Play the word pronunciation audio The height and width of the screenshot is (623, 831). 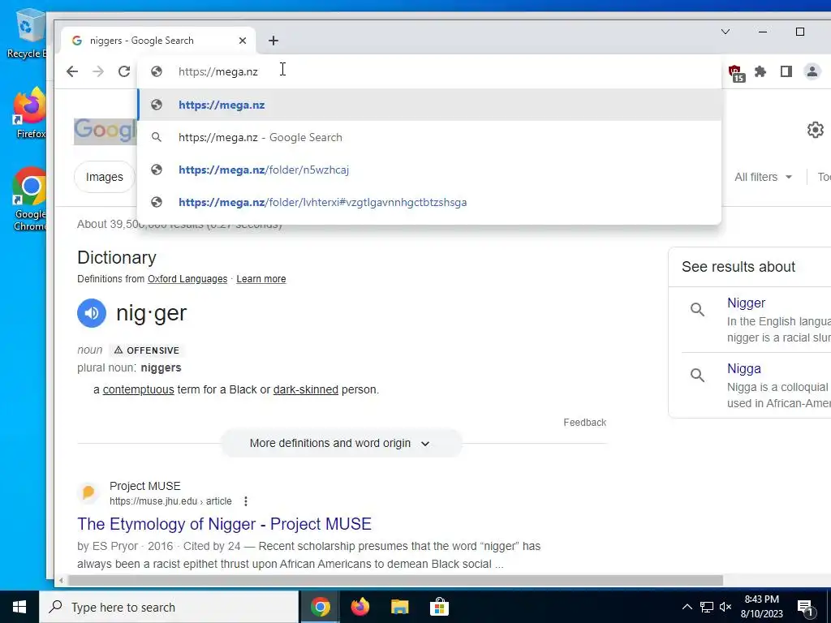pyautogui.click(x=92, y=313)
